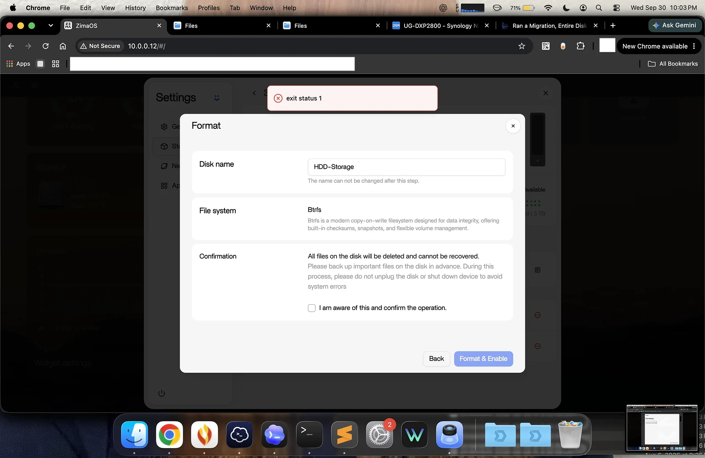This screenshot has height=458, width=705.
Task: Open a new Chrome tab
Action: [613, 25]
